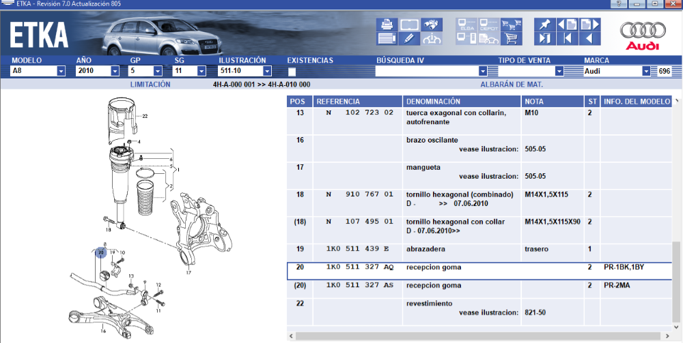The width and height of the screenshot is (683, 343).
Task: Click the vertical scrollbar of the parts list
Action: point(676,273)
